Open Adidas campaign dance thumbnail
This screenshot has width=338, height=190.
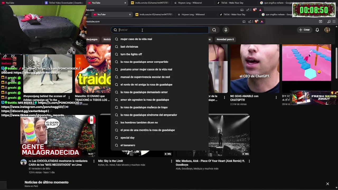48,74
